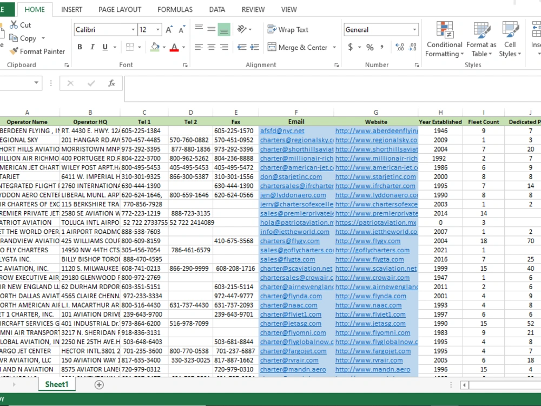Toggle Merge & Center
The image size is (541, 406).
click(x=298, y=47)
